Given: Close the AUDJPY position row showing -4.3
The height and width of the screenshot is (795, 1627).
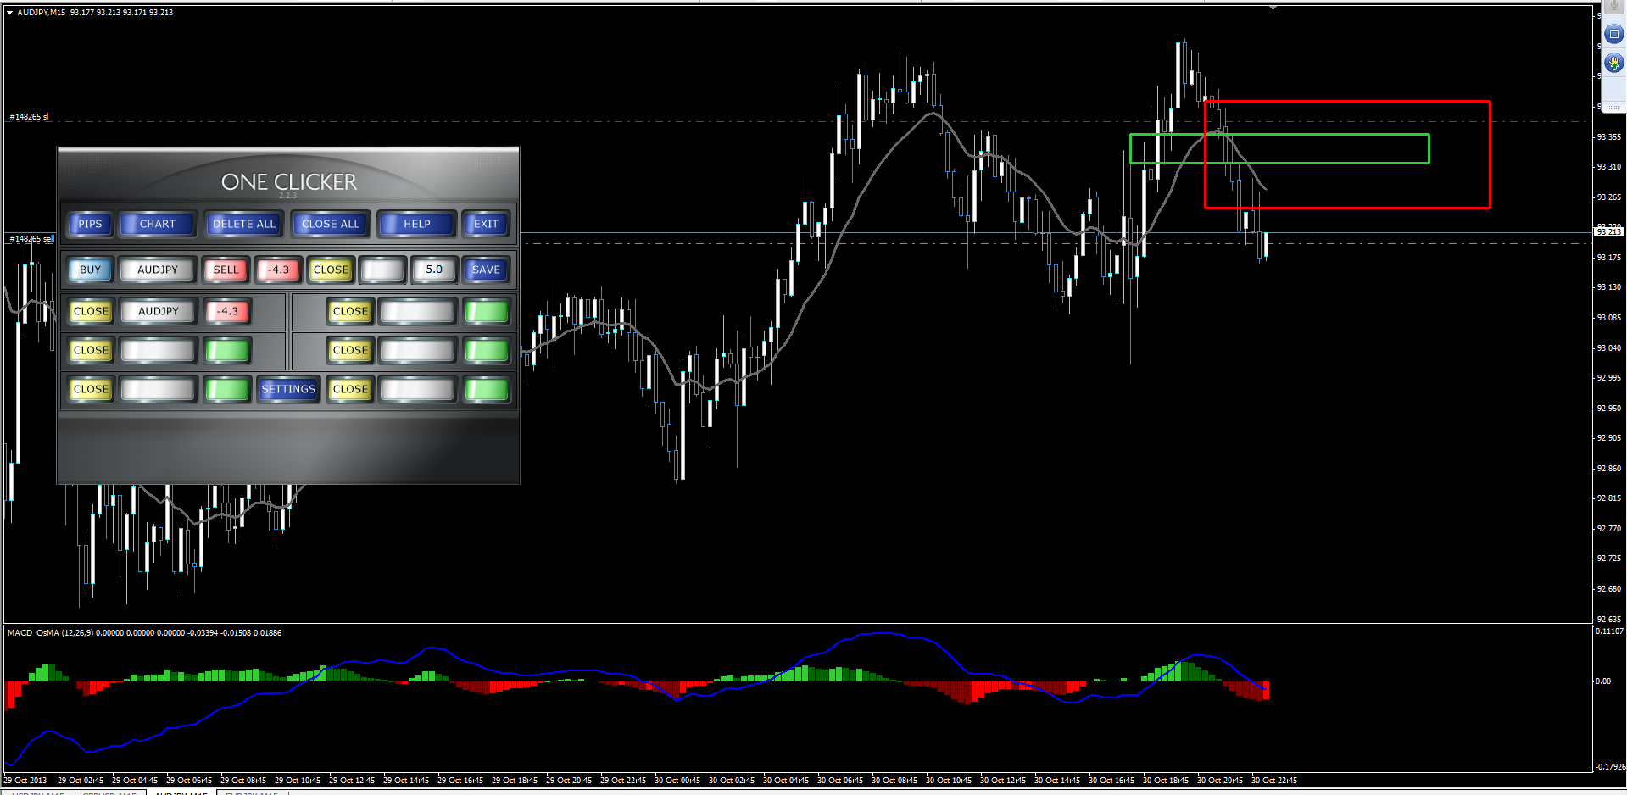Looking at the screenshot, I should 91,311.
